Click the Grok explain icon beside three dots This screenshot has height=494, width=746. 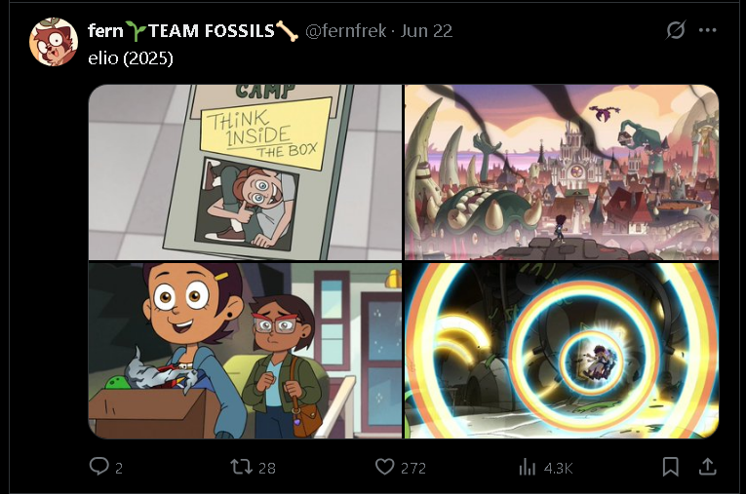tap(675, 30)
